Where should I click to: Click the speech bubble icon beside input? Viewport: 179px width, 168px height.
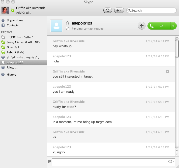[x=49, y=161]
